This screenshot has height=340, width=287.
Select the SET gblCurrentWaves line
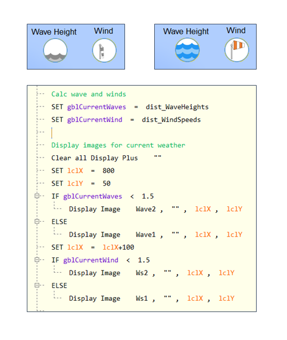coord(130,107)
